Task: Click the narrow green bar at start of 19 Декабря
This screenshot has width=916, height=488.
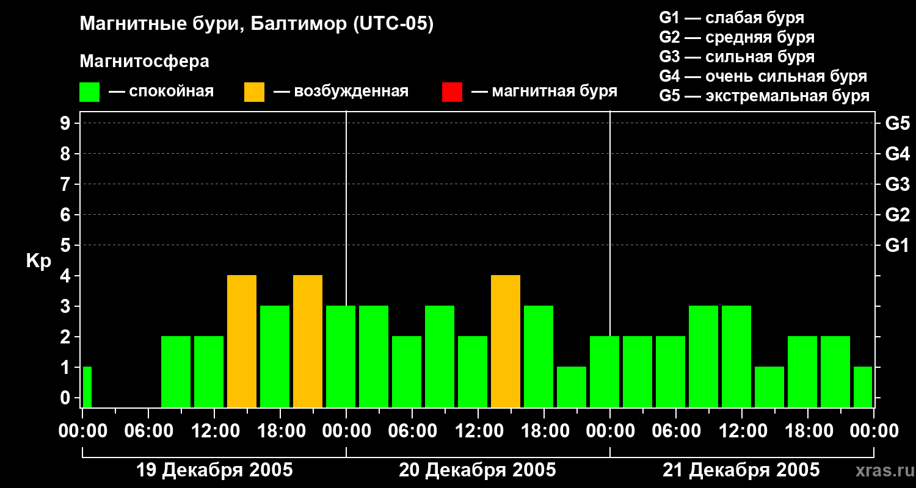Action: [x=87, y=387]
